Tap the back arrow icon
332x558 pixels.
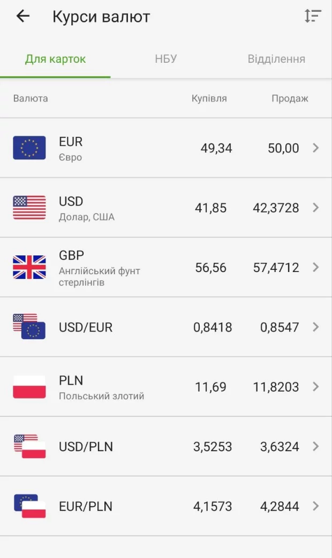point(22,16)
